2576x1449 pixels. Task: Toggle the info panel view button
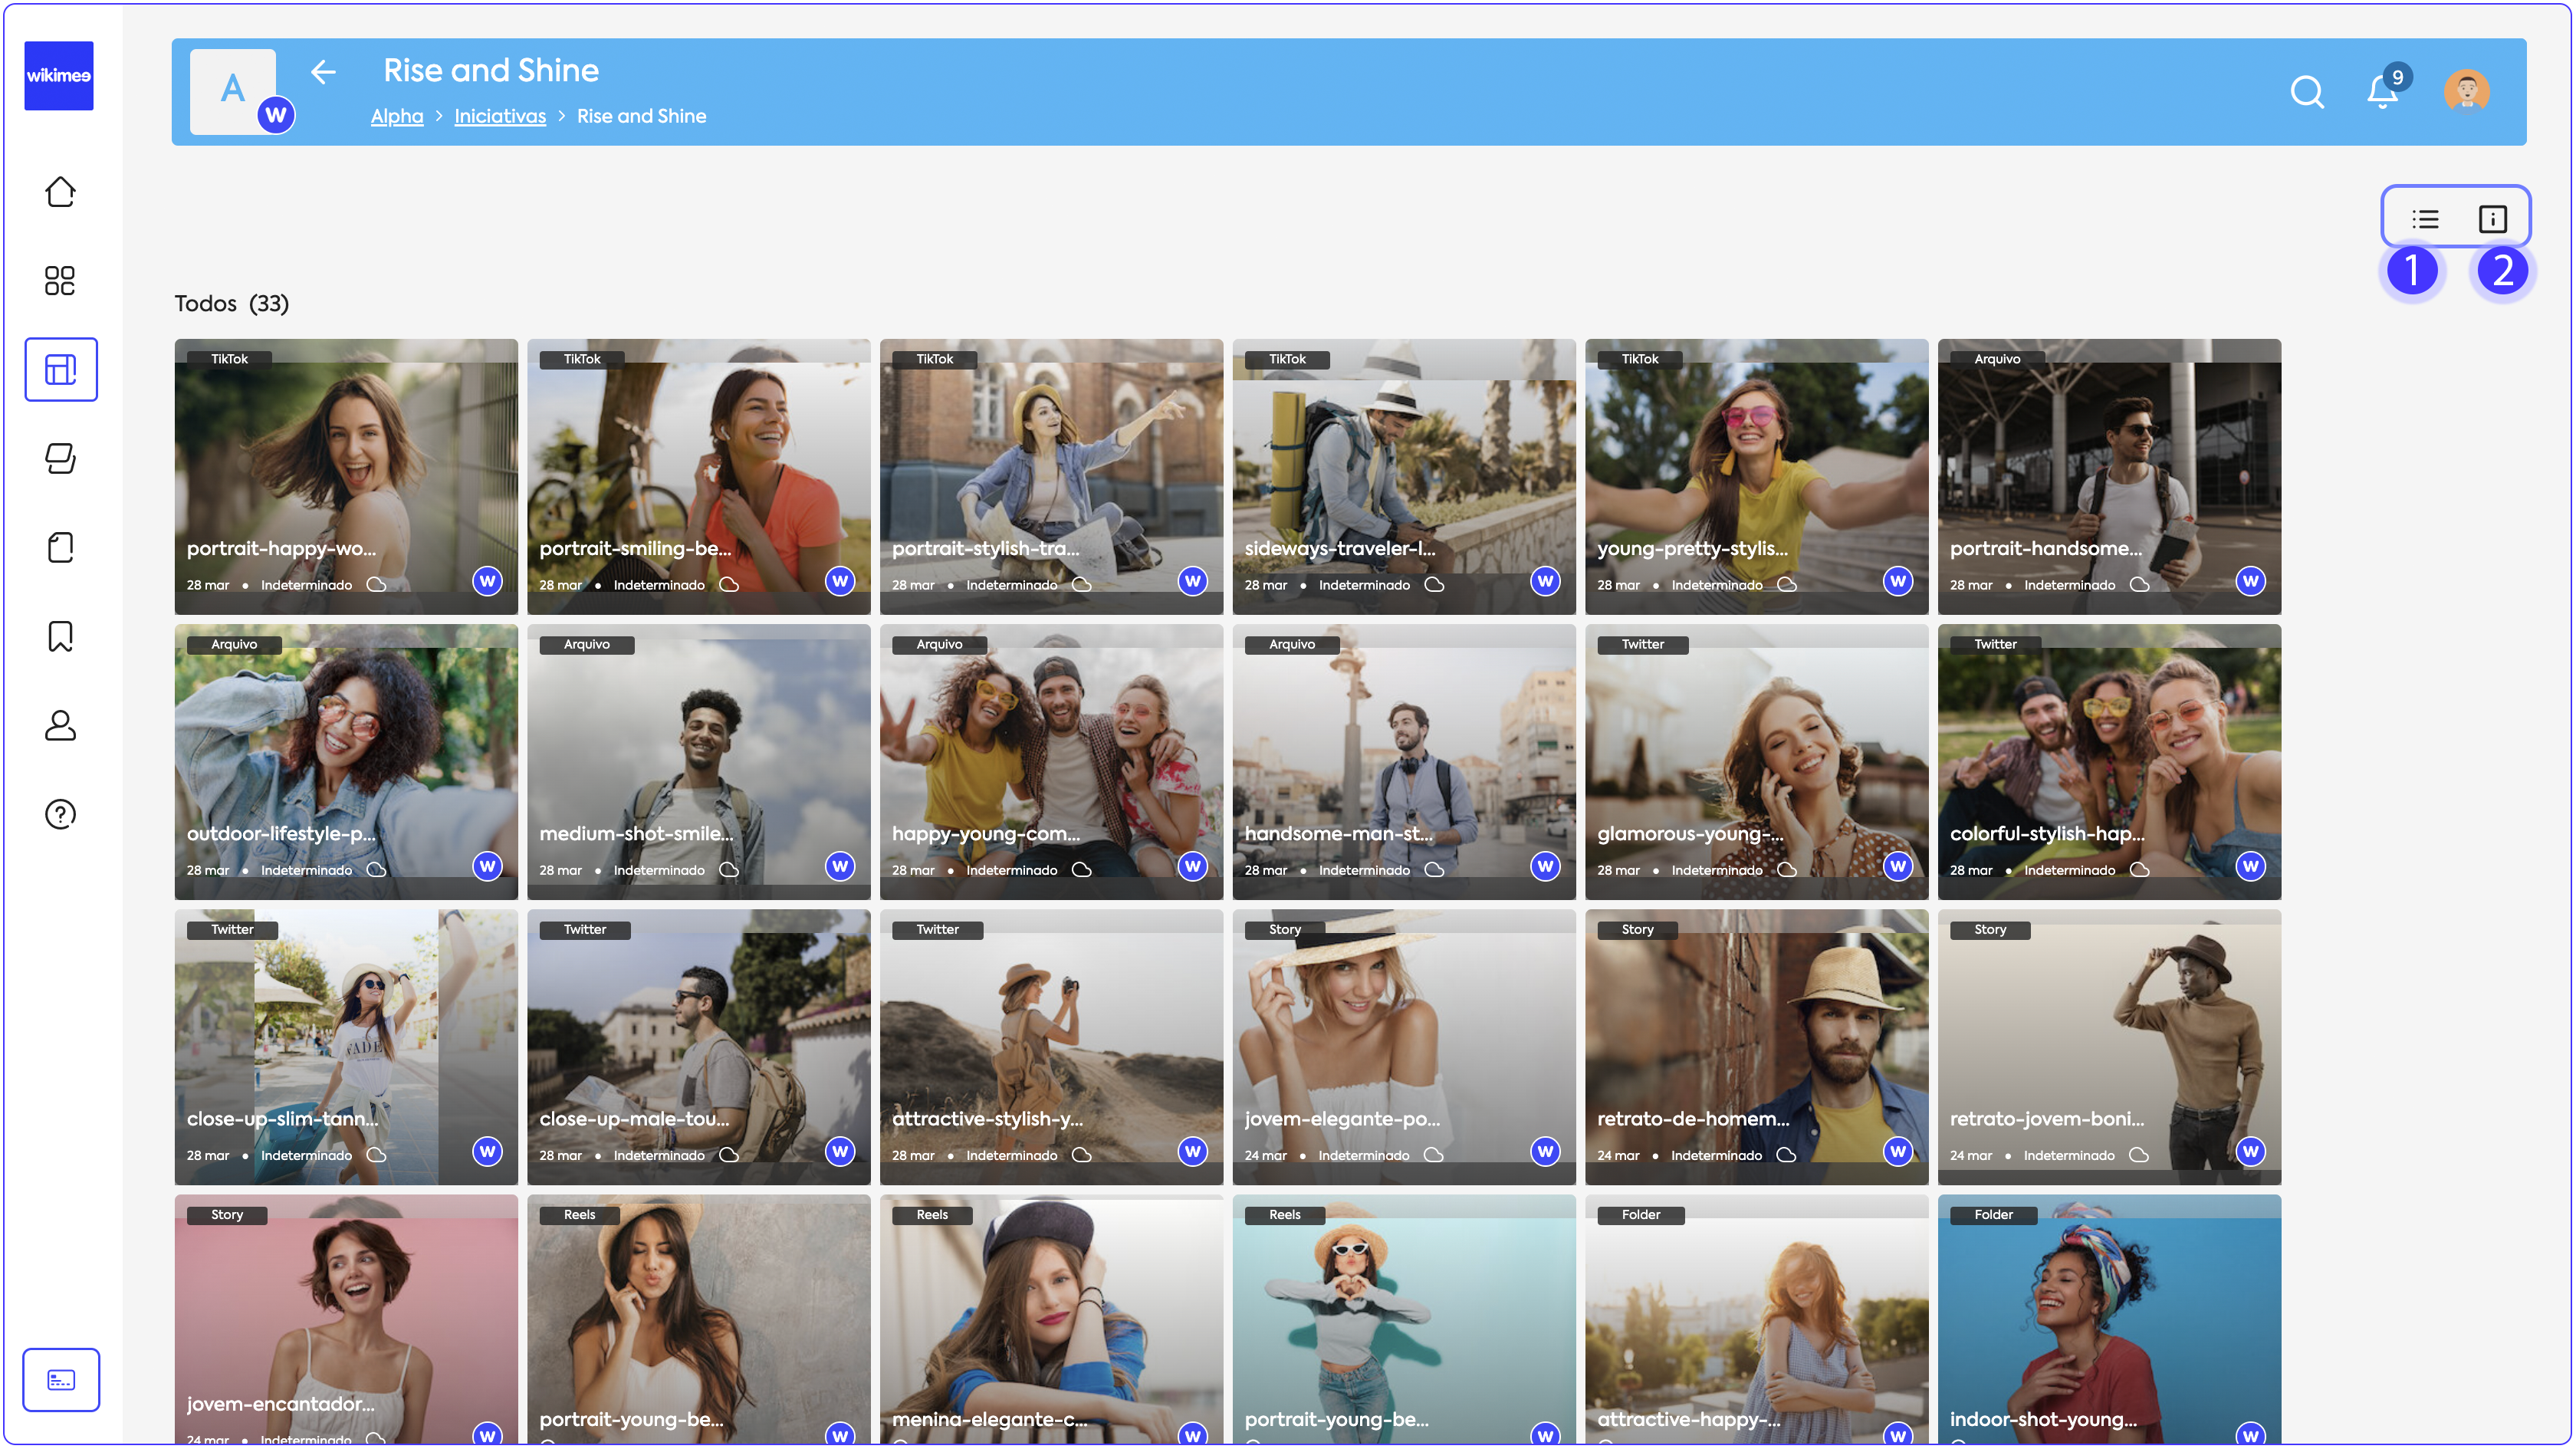coord(2492,218)
